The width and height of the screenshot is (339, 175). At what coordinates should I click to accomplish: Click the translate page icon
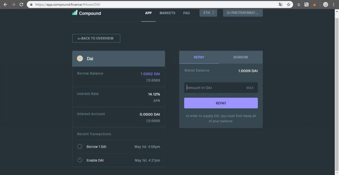[281, 4]
